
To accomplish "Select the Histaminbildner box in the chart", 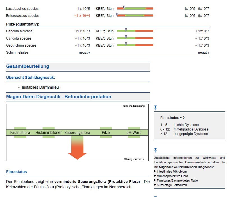I will coord(48,132).
